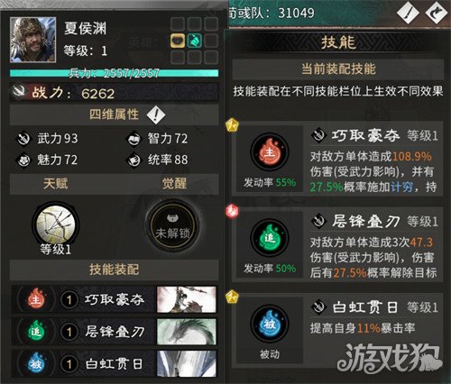Select 层锋叠刃 in skill loadout list

click(x=115, y=332)
